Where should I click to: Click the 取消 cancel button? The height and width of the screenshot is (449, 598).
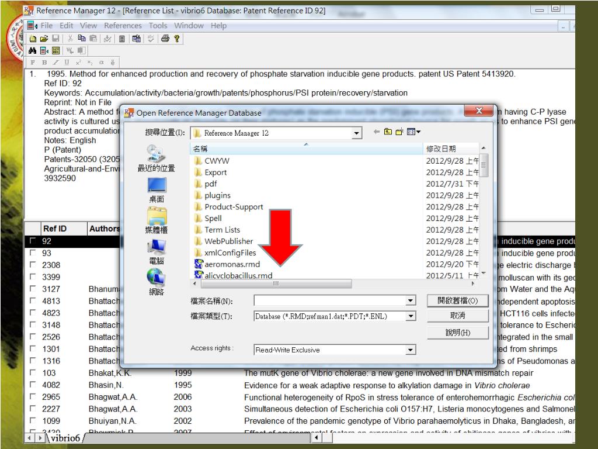pyautogui.click(x=457, y=316)
